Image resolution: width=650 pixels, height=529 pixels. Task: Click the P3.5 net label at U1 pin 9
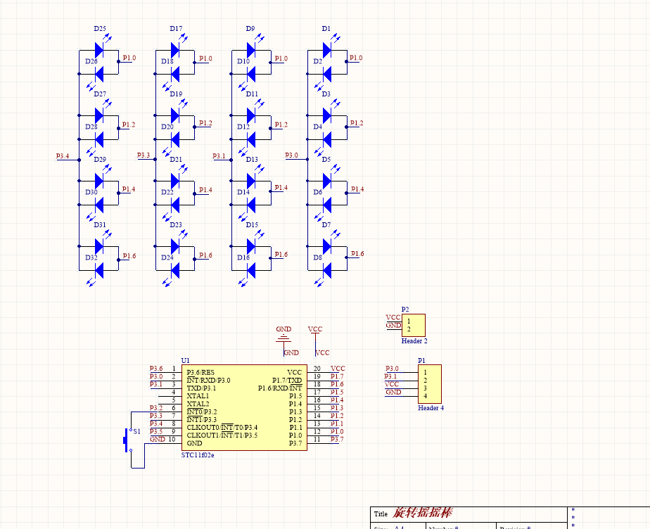pyautogui.click(x=156, y=432)
